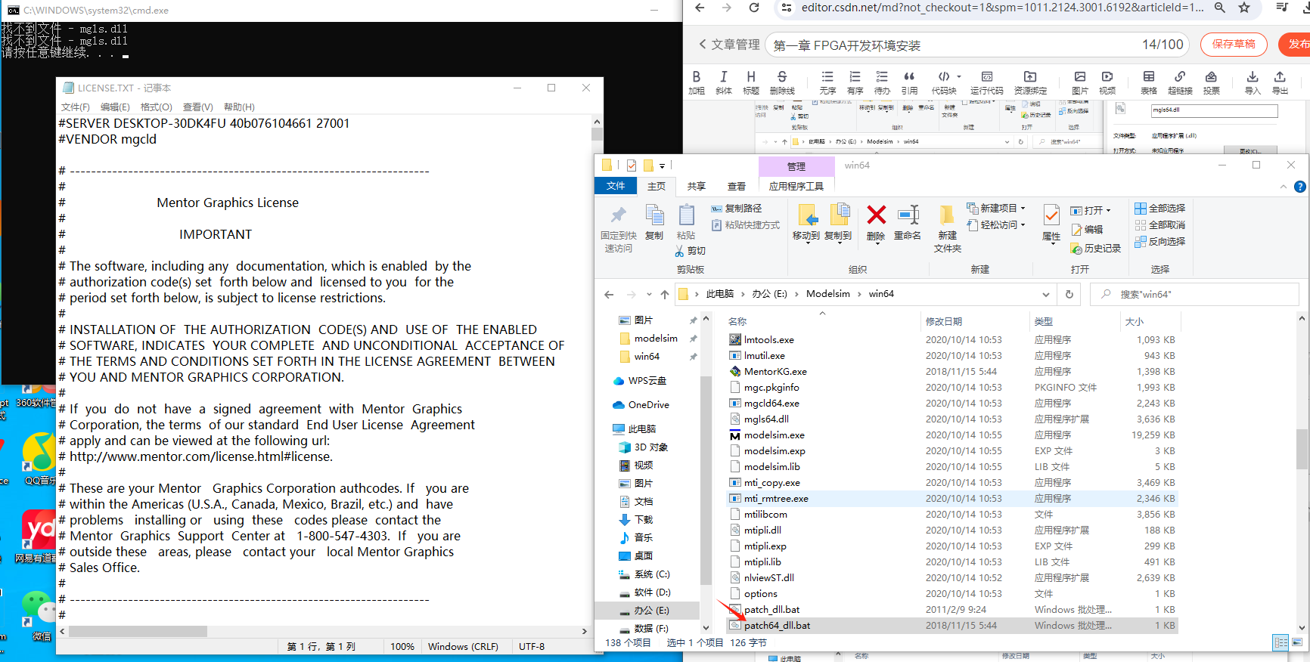The height and width of the screenshot is (662, 1310).
Task: Click new folder (新建文件夹) in ribbon
Action: [x=947, y=228]
